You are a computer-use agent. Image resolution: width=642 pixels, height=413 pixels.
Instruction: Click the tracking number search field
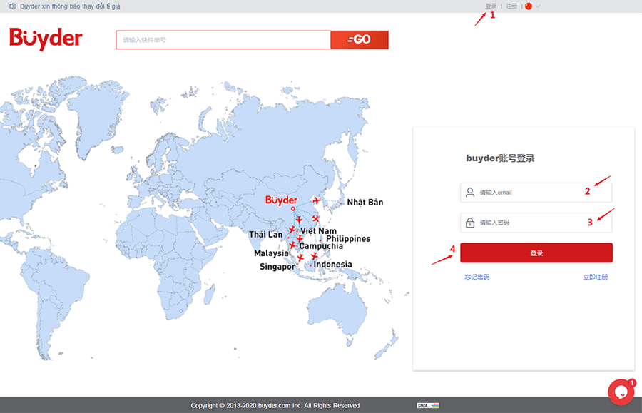[x=223, y=40]
